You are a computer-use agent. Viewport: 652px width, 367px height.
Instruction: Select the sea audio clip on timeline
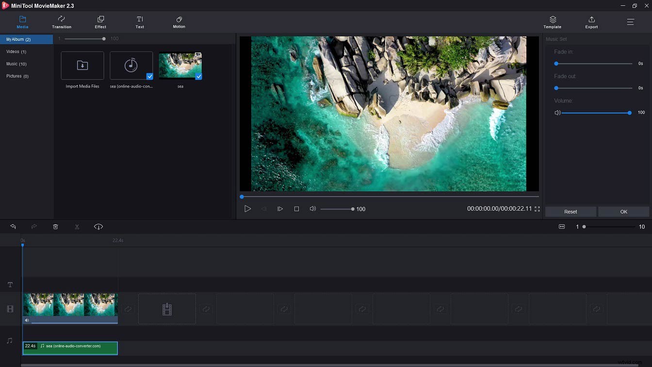70,348
